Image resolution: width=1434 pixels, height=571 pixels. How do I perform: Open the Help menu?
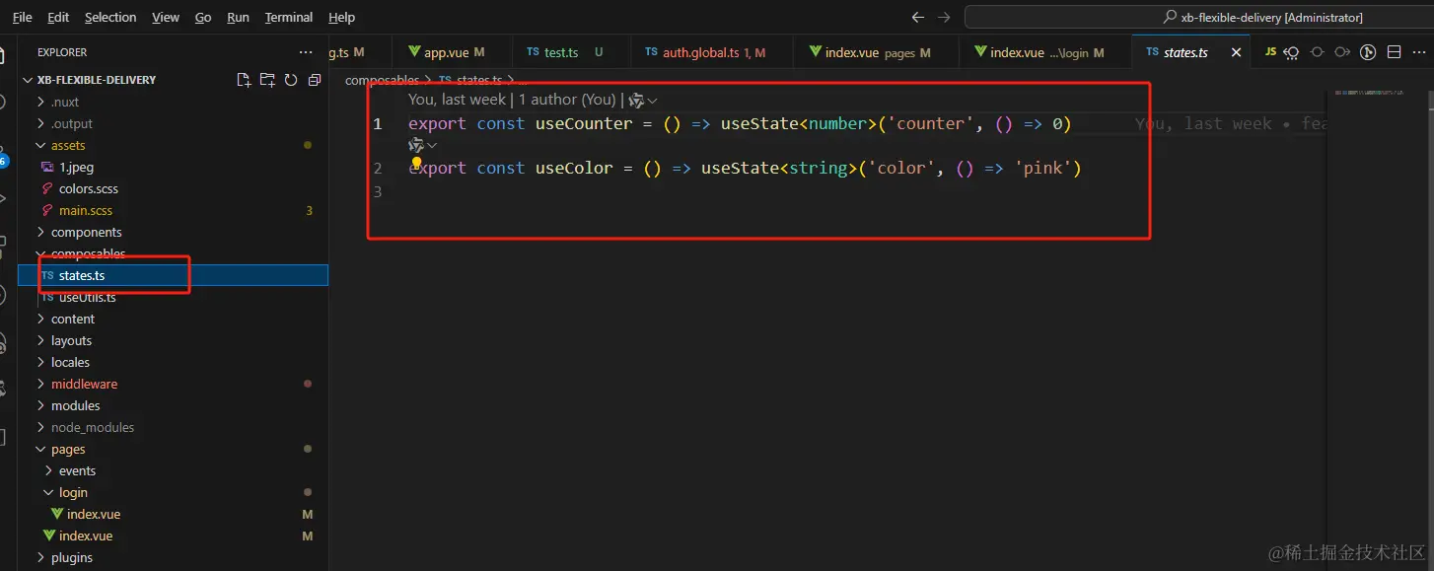click(x=342, y=18)
